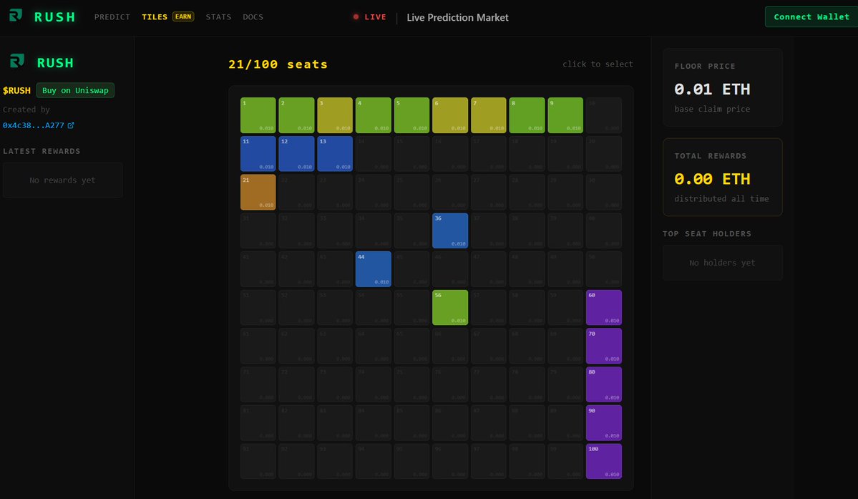Click the 'No holders yet' box
Screen dimensions: 858x499
point(722,263)
